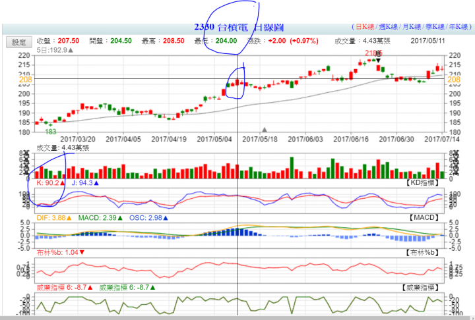The width and height of the screenshot is (475, 320).
Task: Click the orange 208 price label on left axis
Action: (26, 80)
